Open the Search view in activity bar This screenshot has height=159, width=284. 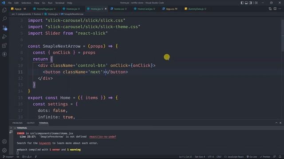pyautogui.click(x=4, y=19)
